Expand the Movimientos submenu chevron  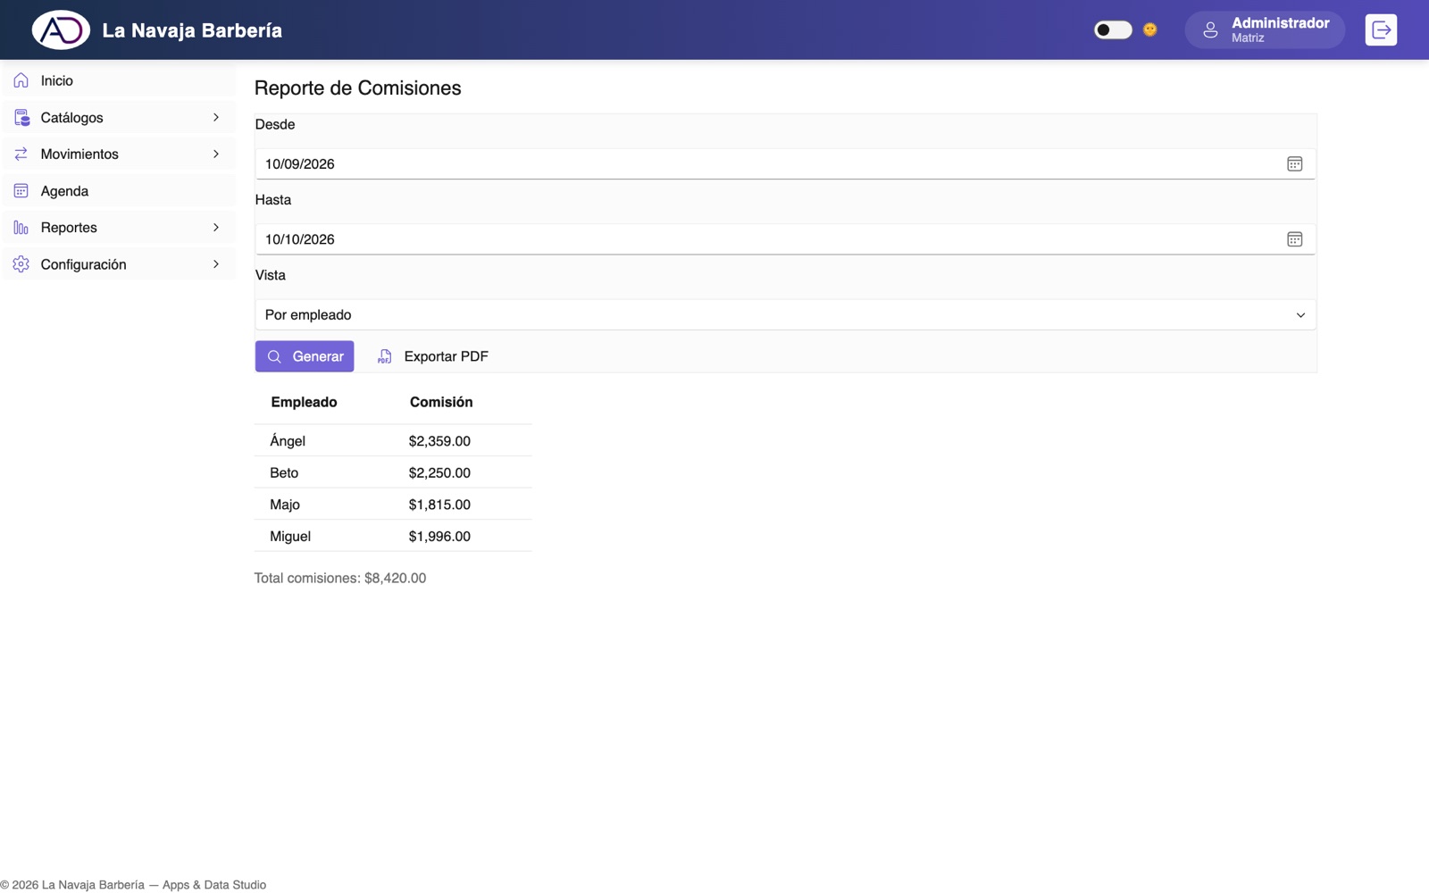(x=216, y=154)
